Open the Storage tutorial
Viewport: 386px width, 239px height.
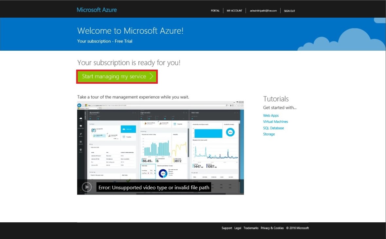[x=269, y=134]
